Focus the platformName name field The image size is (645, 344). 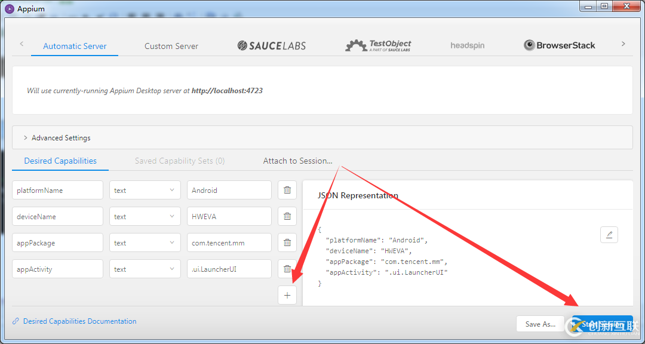click(57, 190)
